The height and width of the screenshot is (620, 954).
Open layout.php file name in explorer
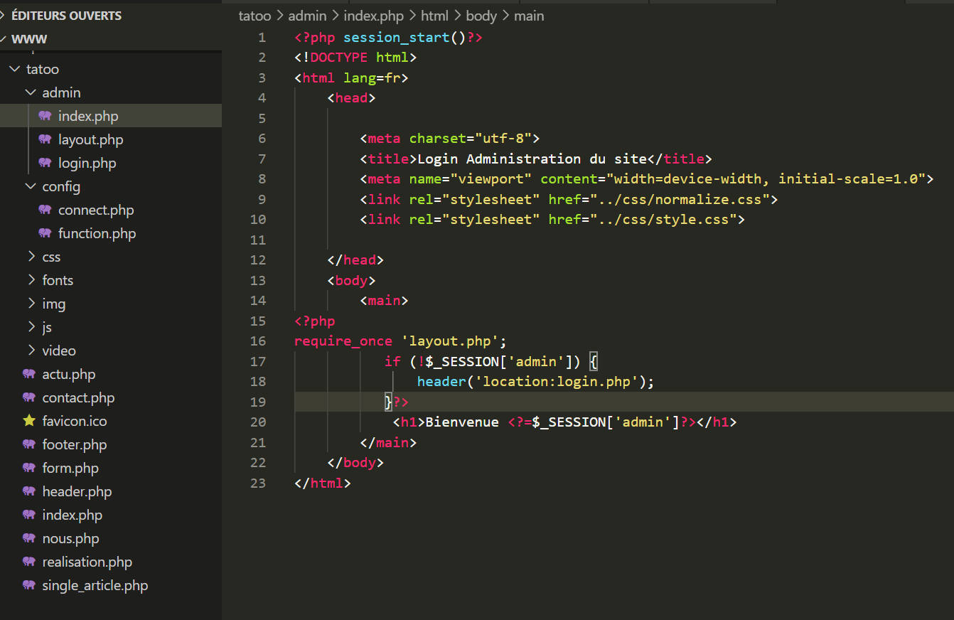[90, 139]
